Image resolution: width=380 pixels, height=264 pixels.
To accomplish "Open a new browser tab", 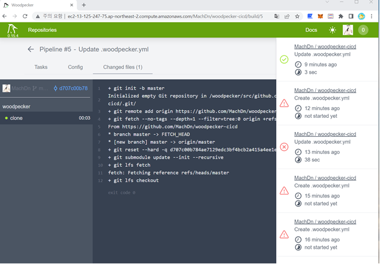I will pos(84,5).
